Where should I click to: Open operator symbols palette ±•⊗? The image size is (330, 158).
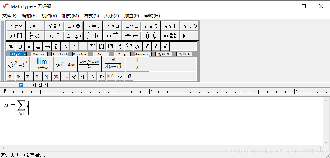coord(74,26)
